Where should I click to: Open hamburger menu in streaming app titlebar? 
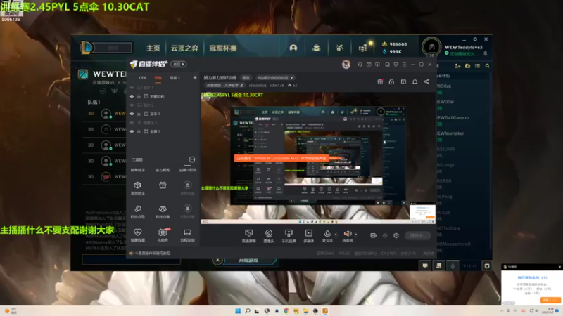(x=404, y=65)
